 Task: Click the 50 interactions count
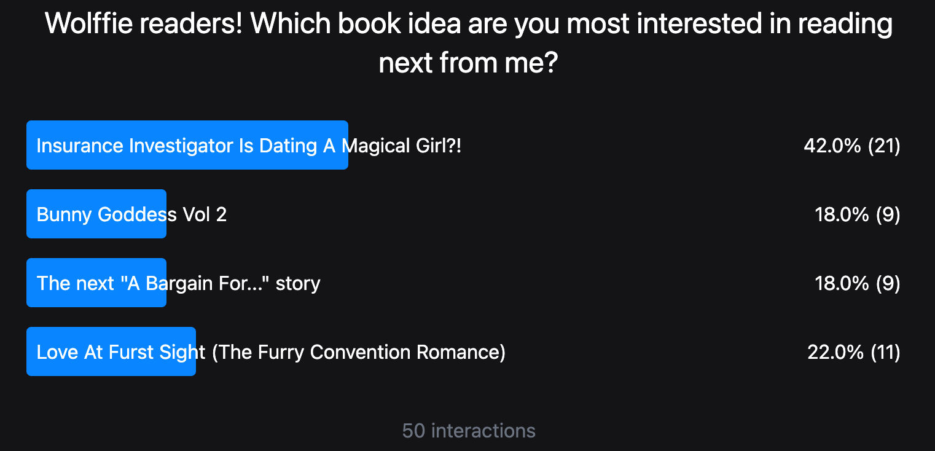click(x=468, y=431)
